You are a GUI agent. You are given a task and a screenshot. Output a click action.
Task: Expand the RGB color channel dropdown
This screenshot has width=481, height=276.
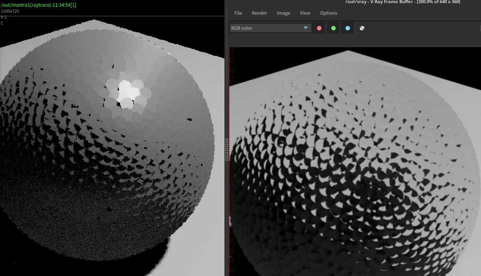pos(270,28)
